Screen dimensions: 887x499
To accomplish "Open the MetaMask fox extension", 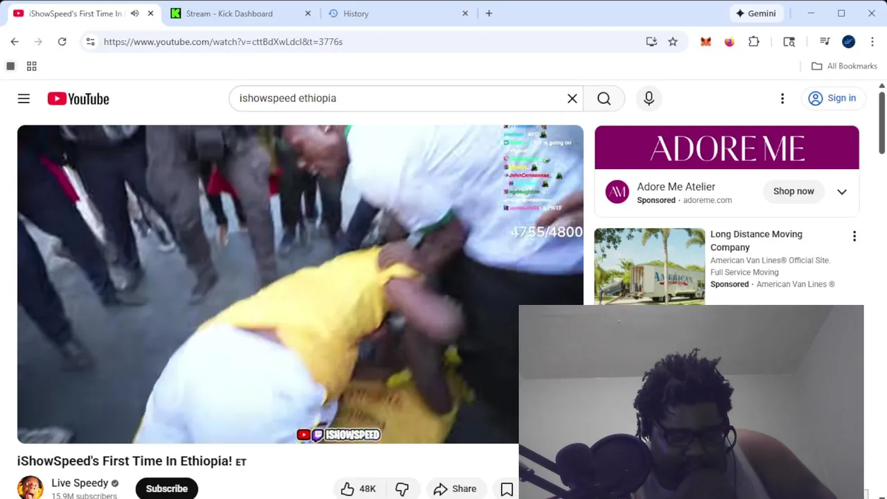I will [x=705, y=42].
